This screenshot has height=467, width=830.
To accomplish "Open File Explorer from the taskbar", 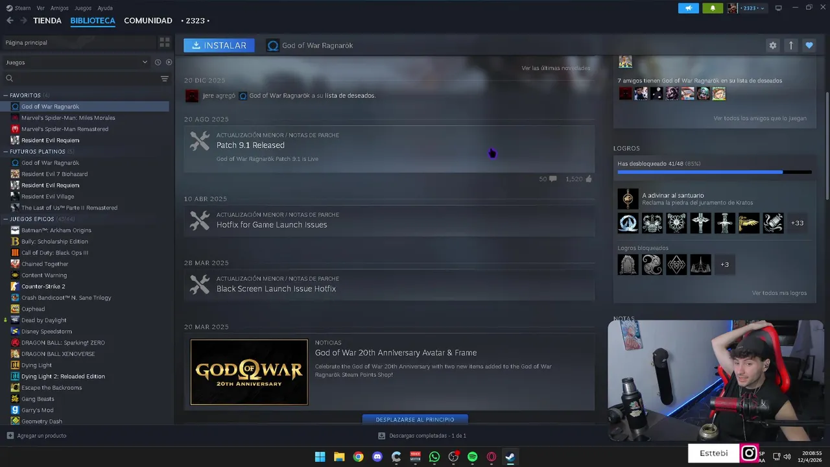I will click(339, 457).
